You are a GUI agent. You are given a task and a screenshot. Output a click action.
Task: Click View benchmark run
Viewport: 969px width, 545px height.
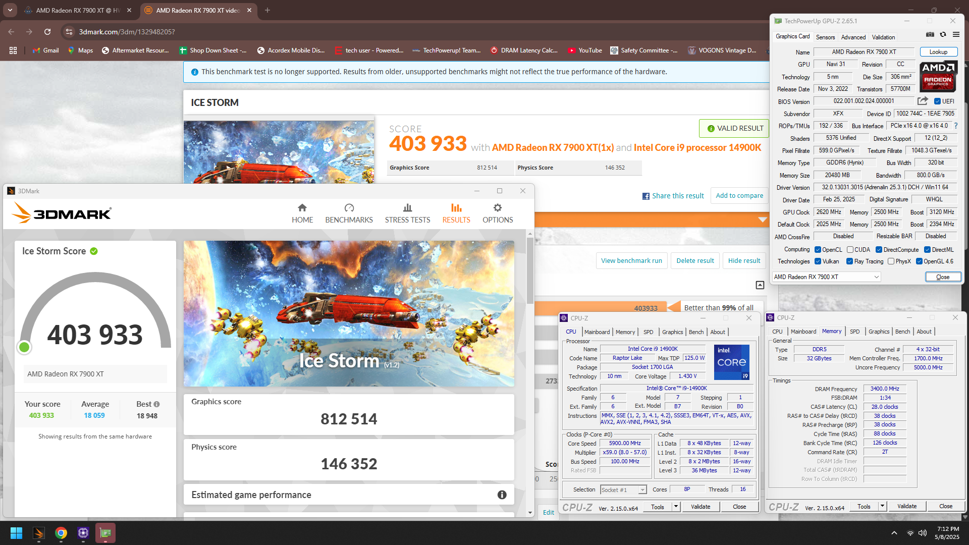pos(631,261)
